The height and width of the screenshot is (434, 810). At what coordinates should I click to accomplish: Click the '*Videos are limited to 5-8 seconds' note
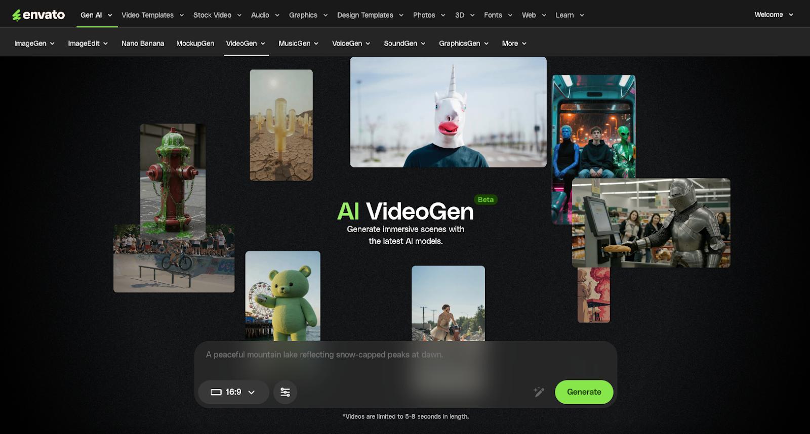(x=406, y=417)
